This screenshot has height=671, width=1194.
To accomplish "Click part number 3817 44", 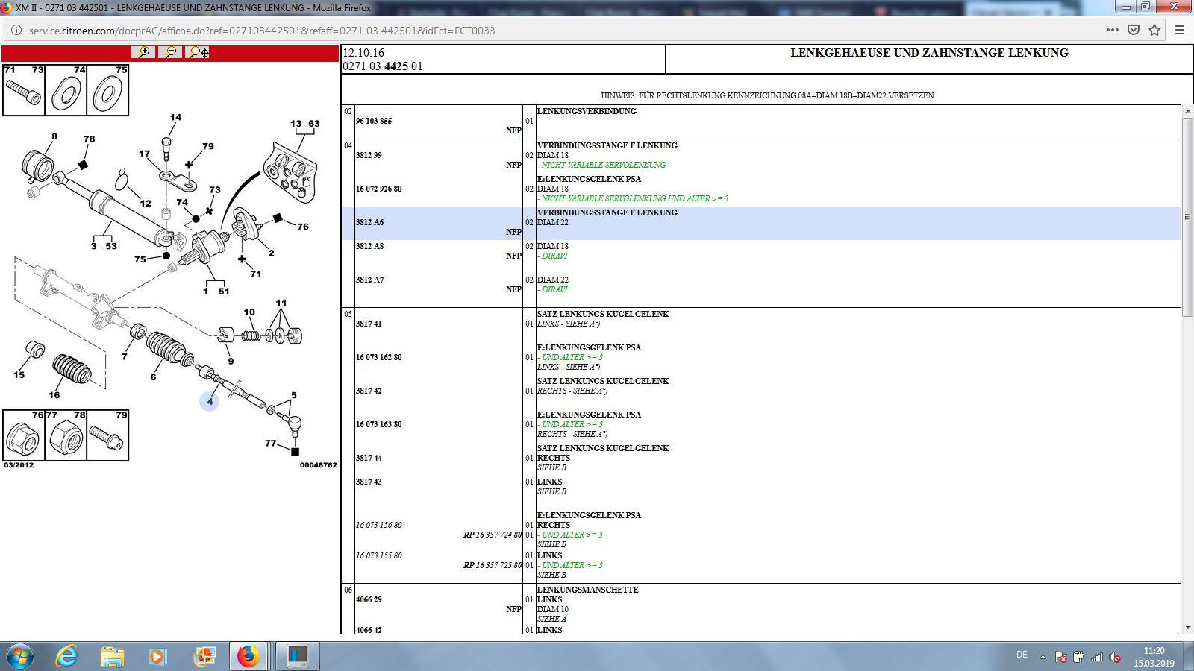I will point(369,458).
